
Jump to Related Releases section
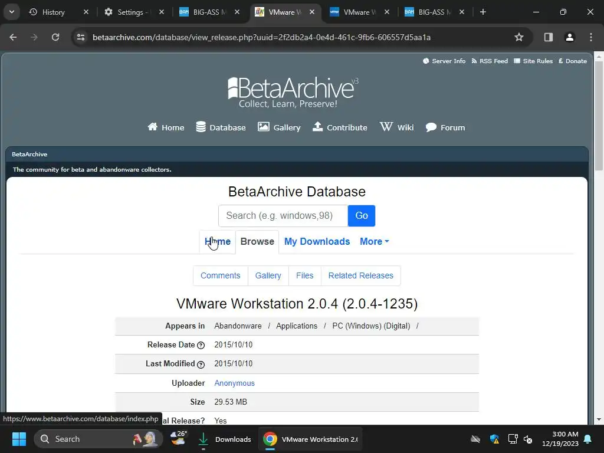tap(360, 276)
